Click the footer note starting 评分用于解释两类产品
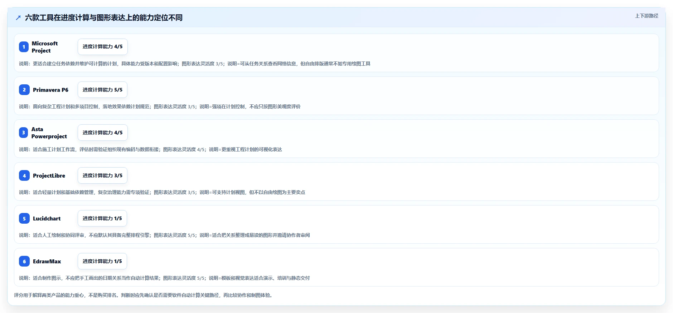The width and height of the screenshot is (673, 313). [x=144, y=295]
